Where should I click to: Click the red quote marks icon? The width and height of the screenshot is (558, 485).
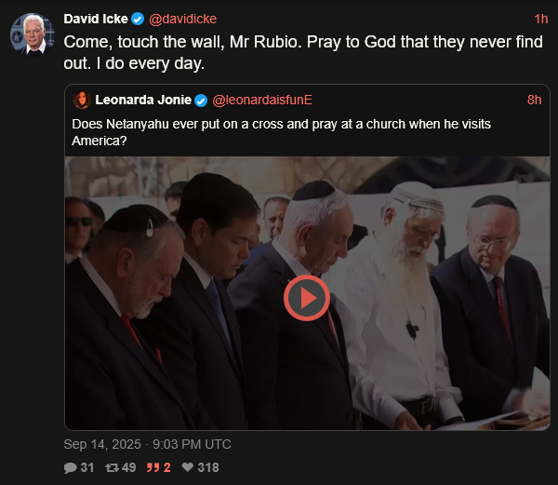pyautogui.click(x=153, y=467)
